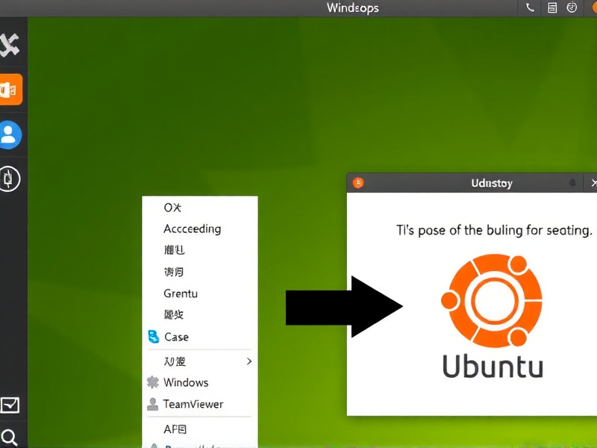Open the power options icon in the sidebar
Screen dimensions: 597x448
11,179
